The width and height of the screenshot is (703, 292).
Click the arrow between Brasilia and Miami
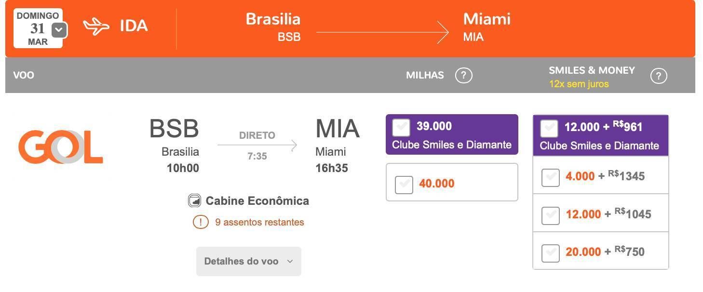tap(382, 32)
